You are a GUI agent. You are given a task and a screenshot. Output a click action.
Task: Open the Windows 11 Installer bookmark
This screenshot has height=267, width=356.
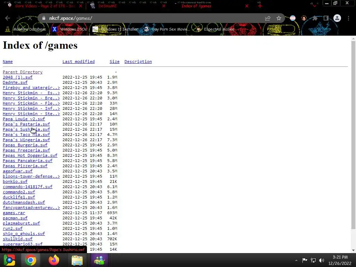click(x=115, y=29)
